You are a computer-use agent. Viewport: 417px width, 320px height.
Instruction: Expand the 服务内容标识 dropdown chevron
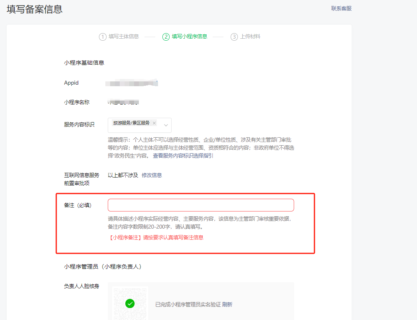click(166, 125)
